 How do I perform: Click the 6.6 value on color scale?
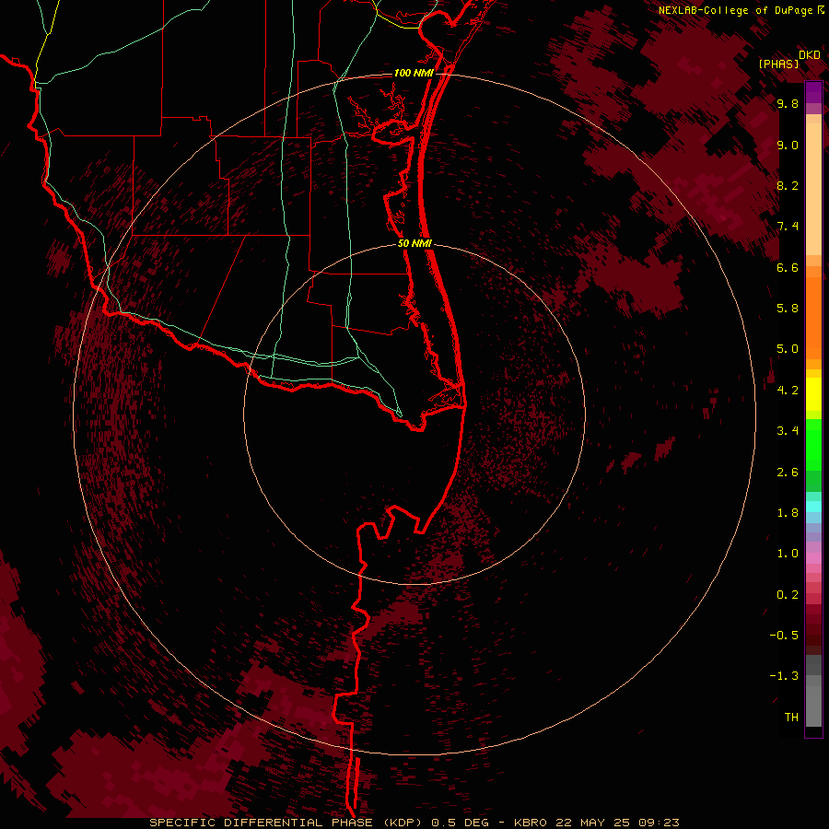[788, 268]
